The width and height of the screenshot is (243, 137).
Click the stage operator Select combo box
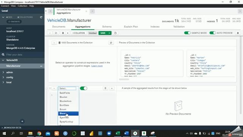tap(67, 88)
